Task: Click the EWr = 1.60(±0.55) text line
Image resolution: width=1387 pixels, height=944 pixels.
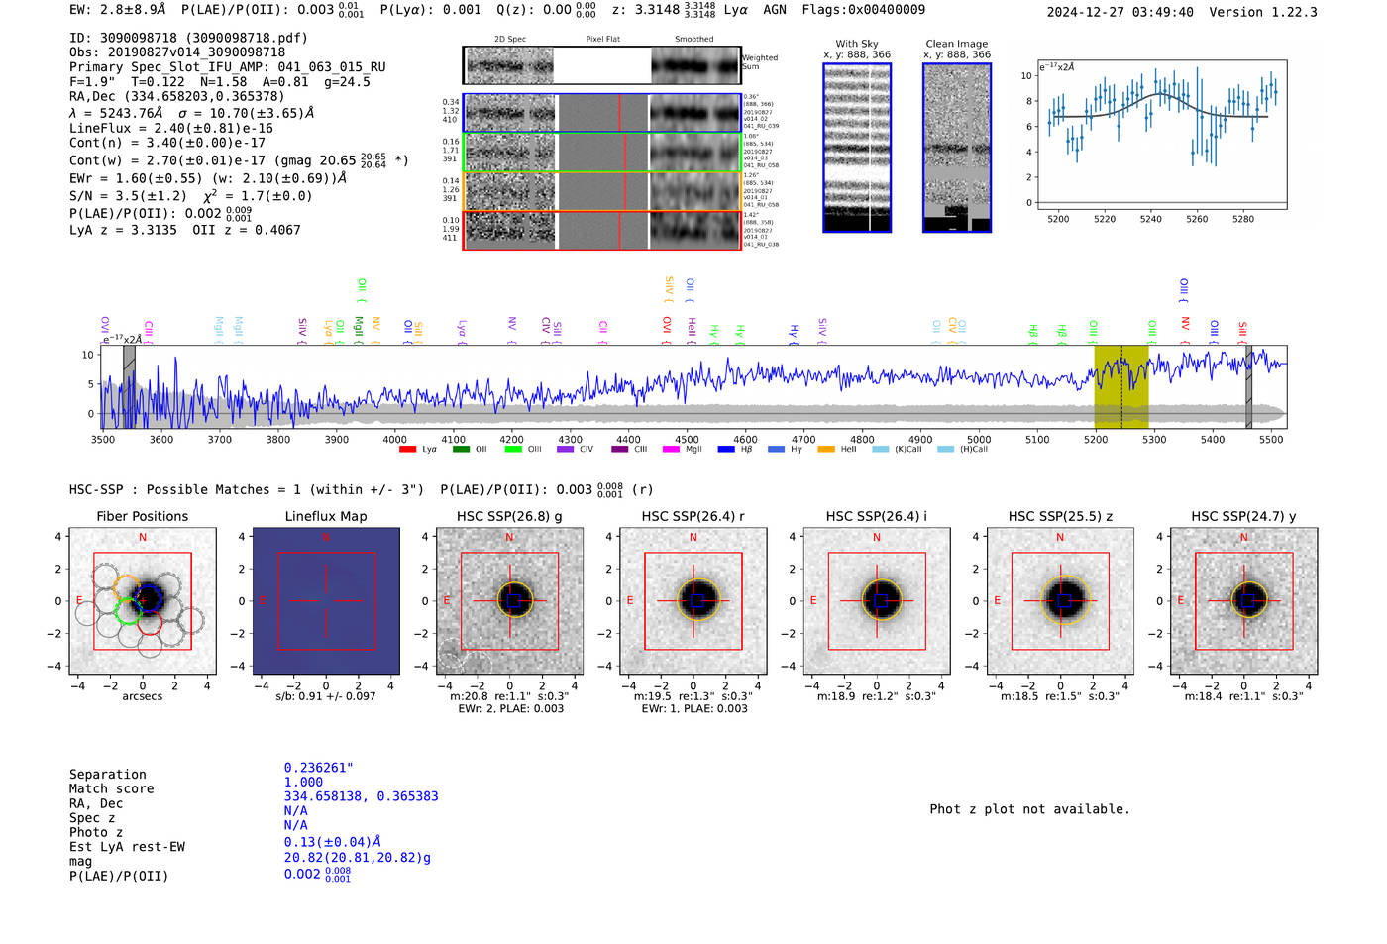Action: click(208, 178)
